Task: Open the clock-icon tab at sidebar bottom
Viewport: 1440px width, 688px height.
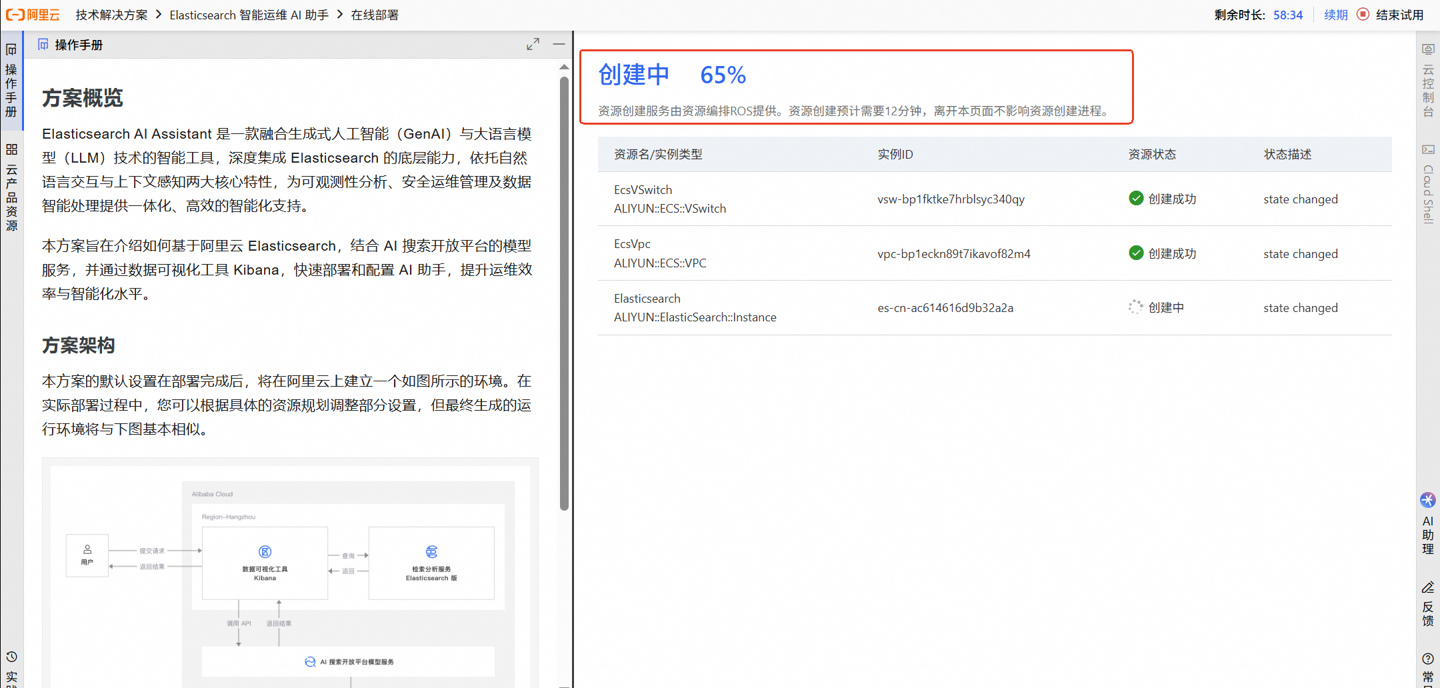Action: click(x=11, y=657)
